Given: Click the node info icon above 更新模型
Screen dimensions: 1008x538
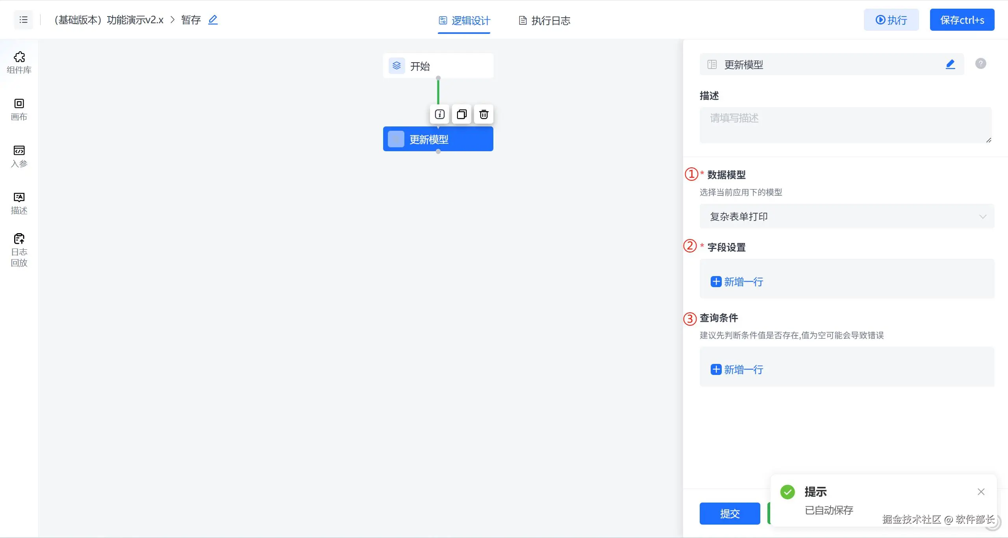Looking at the screenshot, I should (439, 114).
